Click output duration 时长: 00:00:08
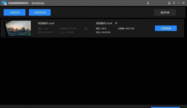The width and height of the screenshot is (187, 108). pos(103,32)
